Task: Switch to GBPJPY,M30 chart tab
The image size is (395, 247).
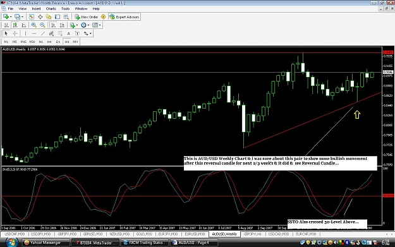Action: (67, 234)
